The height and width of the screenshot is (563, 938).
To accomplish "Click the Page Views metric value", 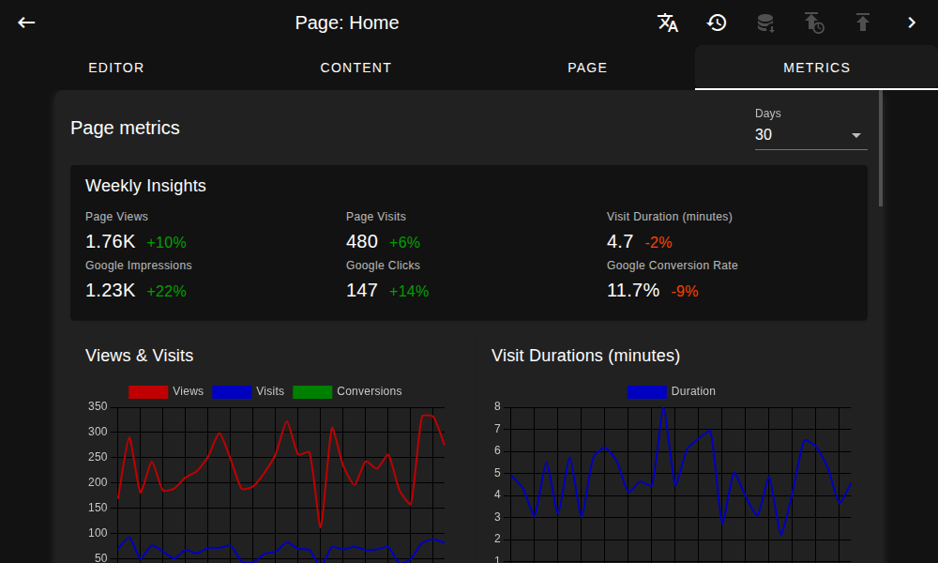I will [x=110, y=241].
